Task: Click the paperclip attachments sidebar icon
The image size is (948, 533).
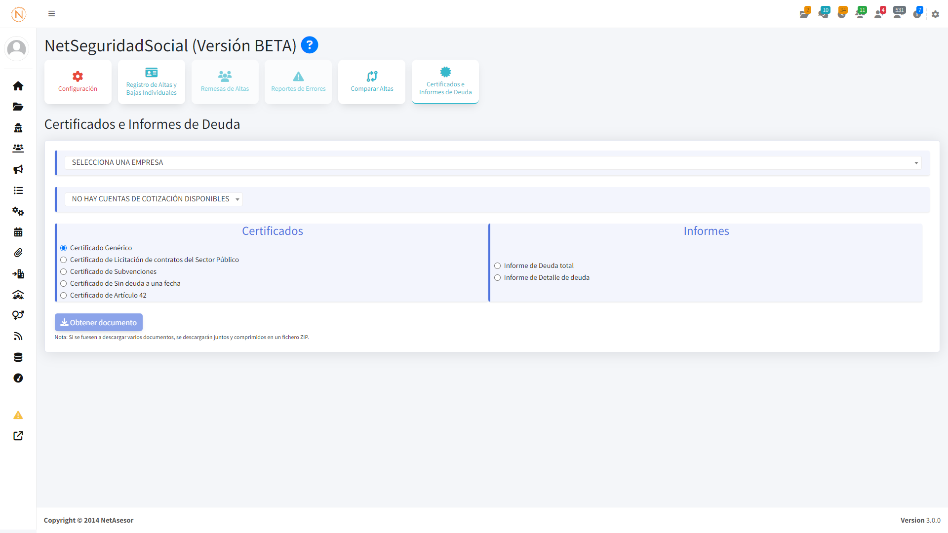Action: 18,253
